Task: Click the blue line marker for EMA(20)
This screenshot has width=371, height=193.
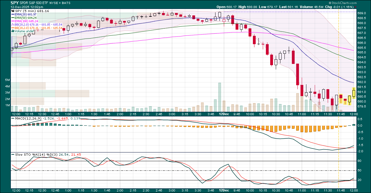Action: tap(13, 15)
